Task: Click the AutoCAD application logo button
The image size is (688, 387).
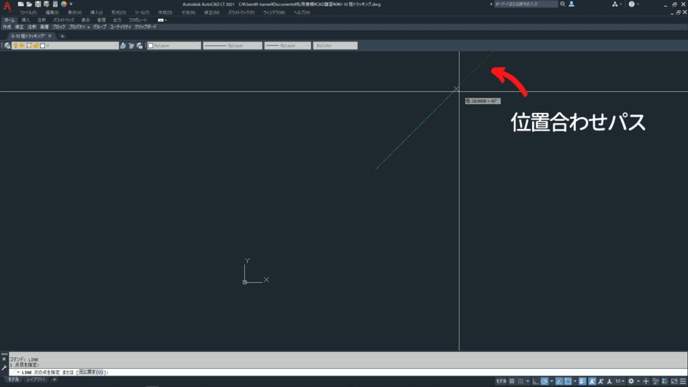Action: [x=7, y=7]
